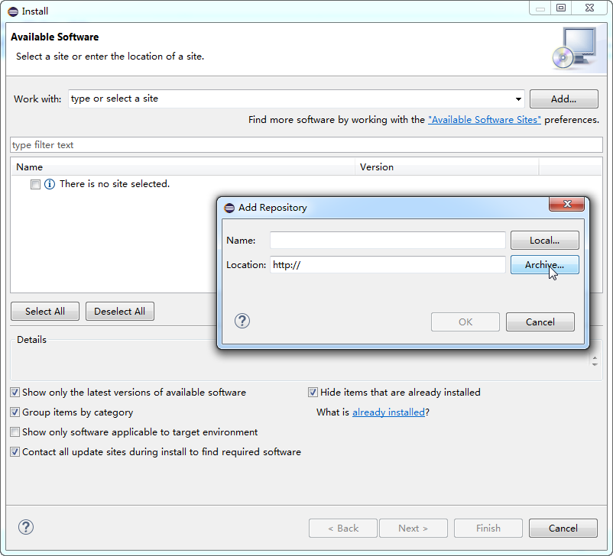This screenshot has width=613, height=556.
Task: Uncheck 'Hide items that are already installed'
Action: pyautogui.click(x=313, y=393)
